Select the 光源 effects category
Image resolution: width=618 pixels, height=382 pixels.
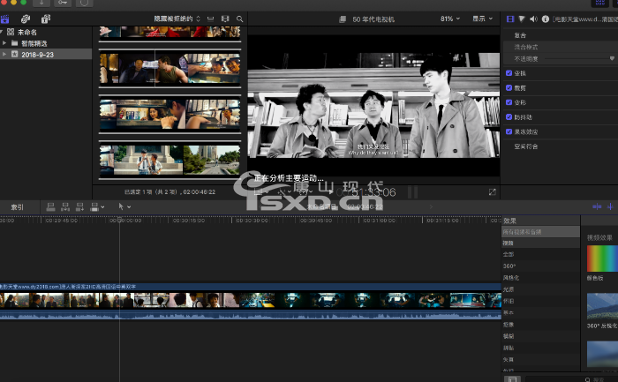(x=540, y=289)
